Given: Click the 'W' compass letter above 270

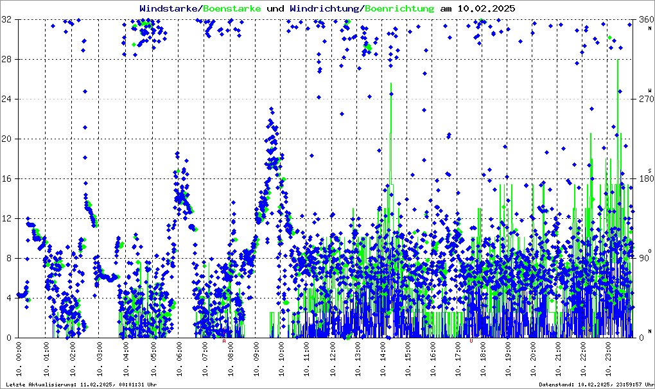Looking at the screenshot, I should (650, 91).
